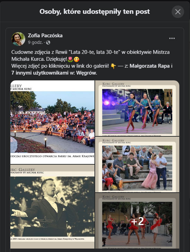The image size is (190, 252).
Task: Open the blue-costume dancers photo
Action: point(137,108)
